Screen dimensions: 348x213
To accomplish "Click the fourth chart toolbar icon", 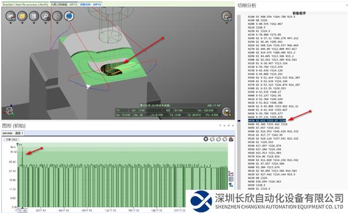I will click(224, 139).
